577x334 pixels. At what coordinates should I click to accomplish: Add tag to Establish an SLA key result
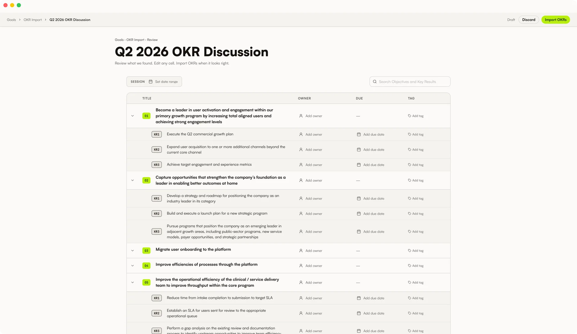[416, 313]
